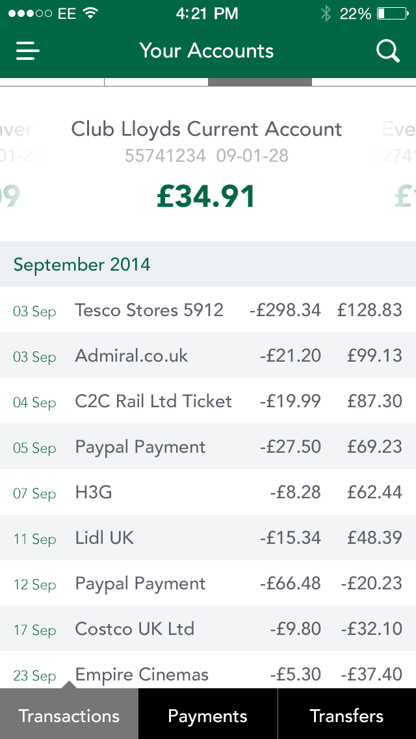Open the Payments tab
The height and width of the screenshot is (739, 416).
(x=207, y=716)
